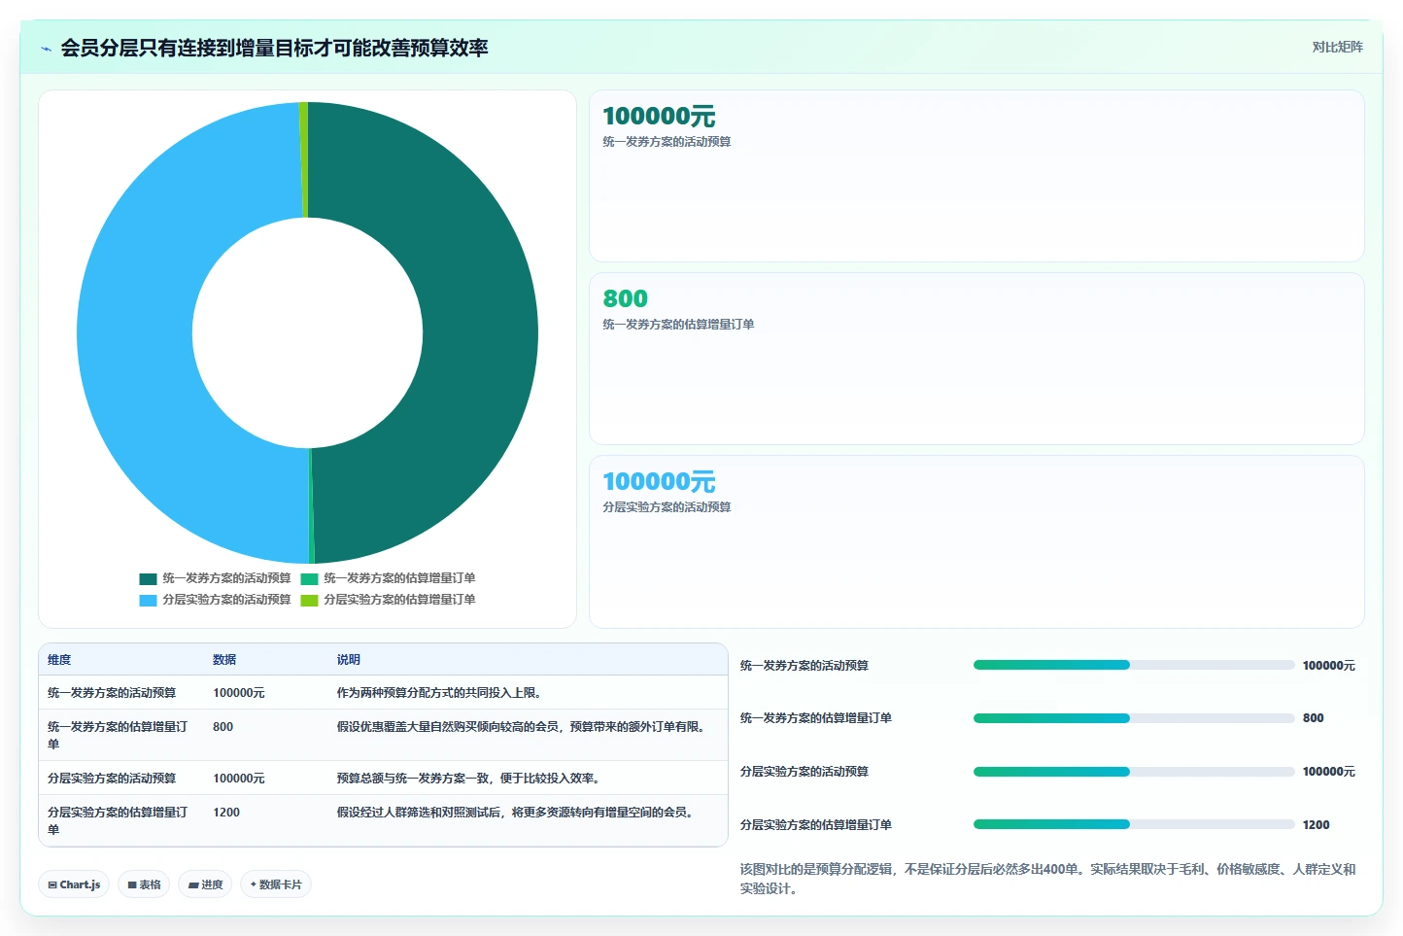This screenshot has width=1403, height=936.
Task: Select the 表格 tag chip
Action: point(144,884)
